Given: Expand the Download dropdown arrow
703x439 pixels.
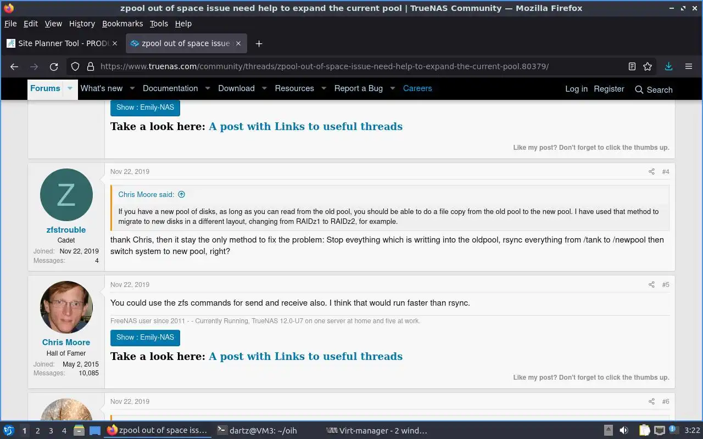Looking at the screenshot, I should pos(264,88).
